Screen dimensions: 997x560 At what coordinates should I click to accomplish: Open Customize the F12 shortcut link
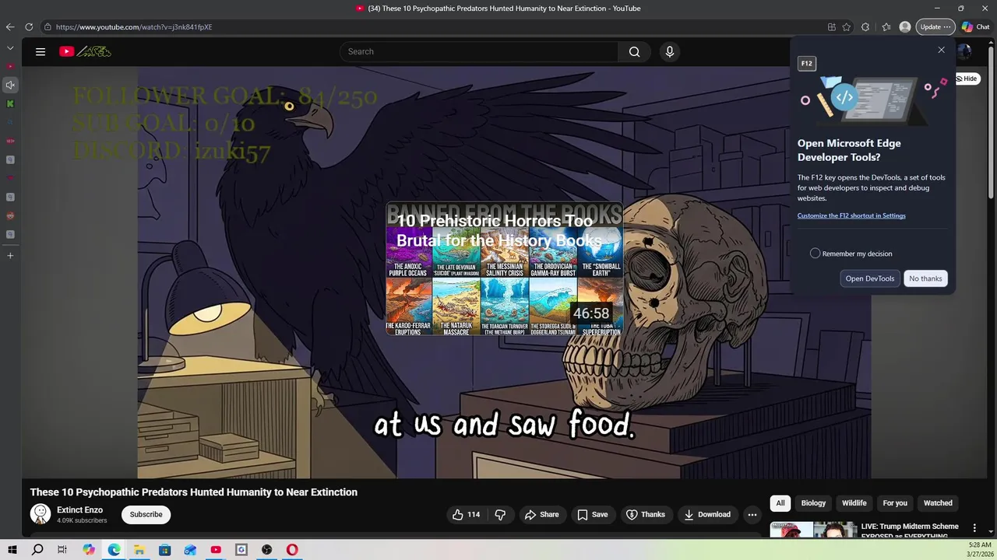pos(851,215)
